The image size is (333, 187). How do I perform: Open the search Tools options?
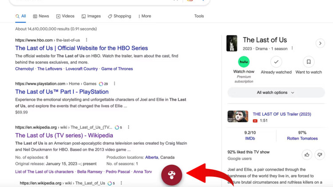coord(199,16)
